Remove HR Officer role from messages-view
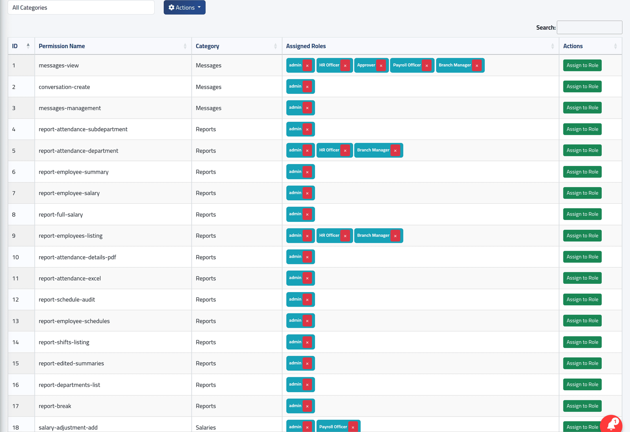This screenshot has width=630, height=432. (x=345, y=65)
